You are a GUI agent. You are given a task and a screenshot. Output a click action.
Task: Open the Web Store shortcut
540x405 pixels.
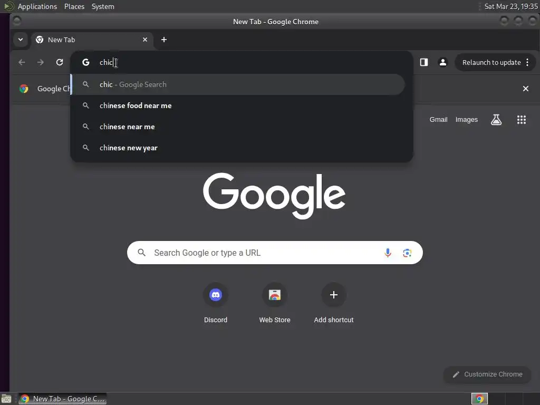point(275,303)
